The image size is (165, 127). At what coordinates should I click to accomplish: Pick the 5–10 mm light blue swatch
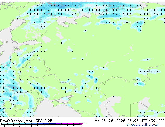[x=28, y=124]
